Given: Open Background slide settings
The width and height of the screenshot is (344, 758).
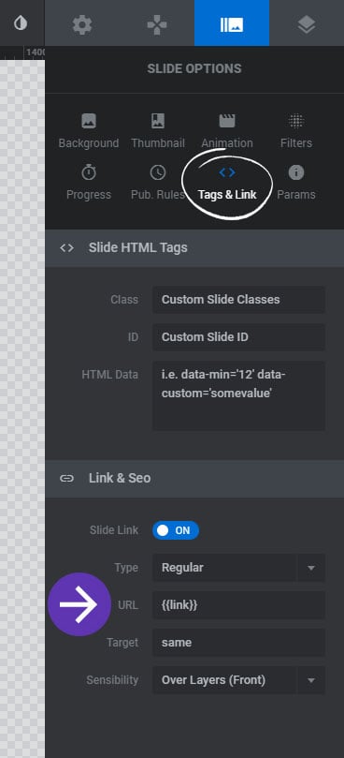Looking at the screenshot, I should [88, 131].
